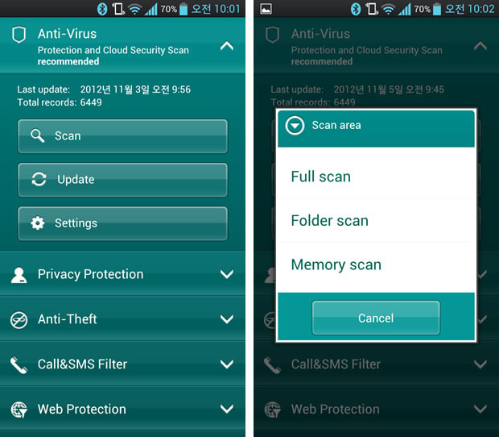499x437 pixels.
Task: Click the Privacy Protection person icon
Action: pyautogui.click(x=19, y=275)
